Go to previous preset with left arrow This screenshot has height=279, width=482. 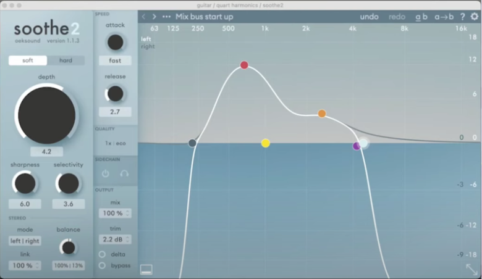click(x=143, y=17)
